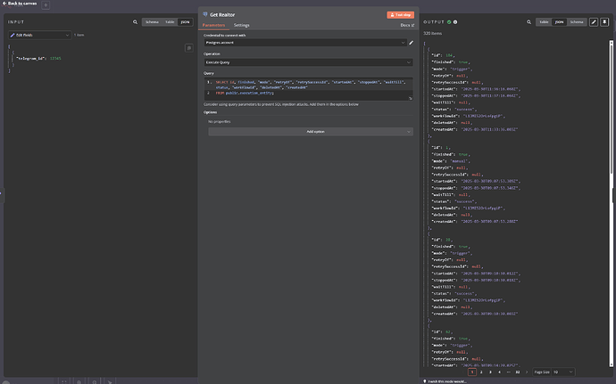
Task: Go to output page 1
Action: pyautogui.click(x=472, y=372)
